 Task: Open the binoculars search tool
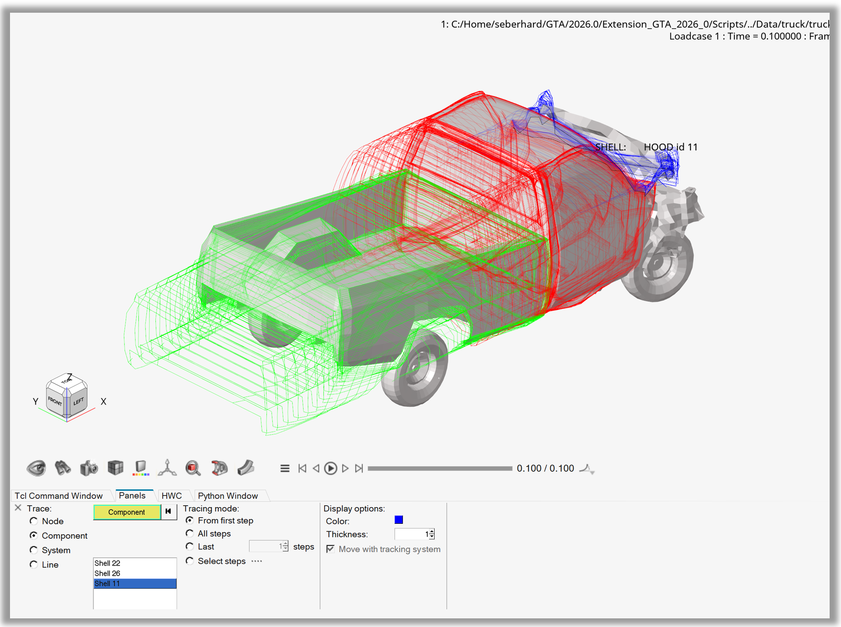pyautogui.click(x=63, y=468)
